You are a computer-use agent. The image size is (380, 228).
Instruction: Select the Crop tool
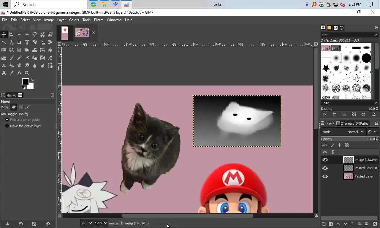(19, 42)
